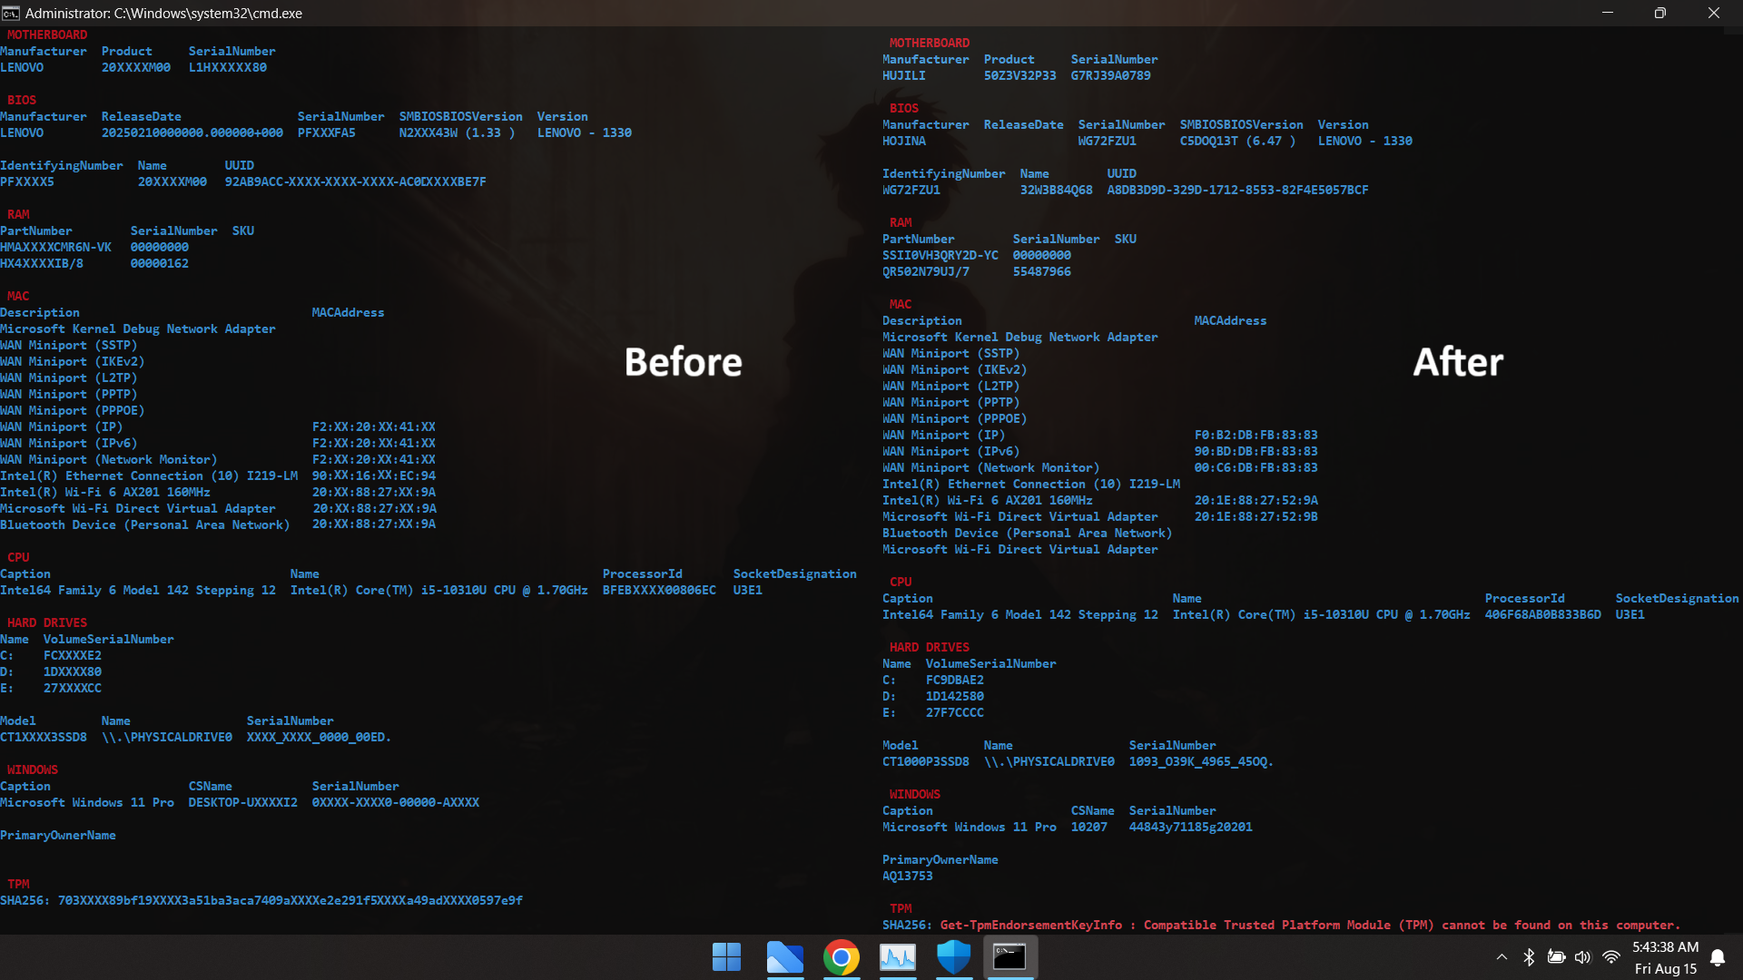Open the blue shield security app

[x=954, y=956]
